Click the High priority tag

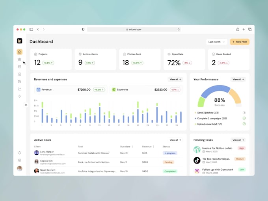(242, 148)
